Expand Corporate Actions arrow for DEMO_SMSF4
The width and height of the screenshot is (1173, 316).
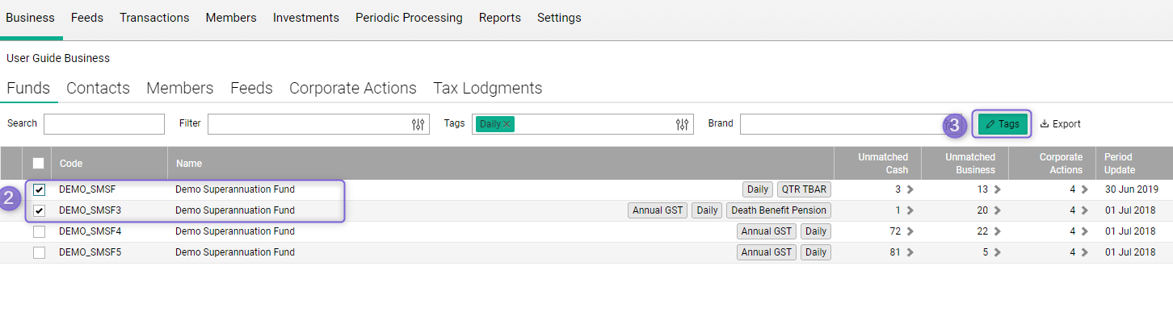tap(1084, 231)
